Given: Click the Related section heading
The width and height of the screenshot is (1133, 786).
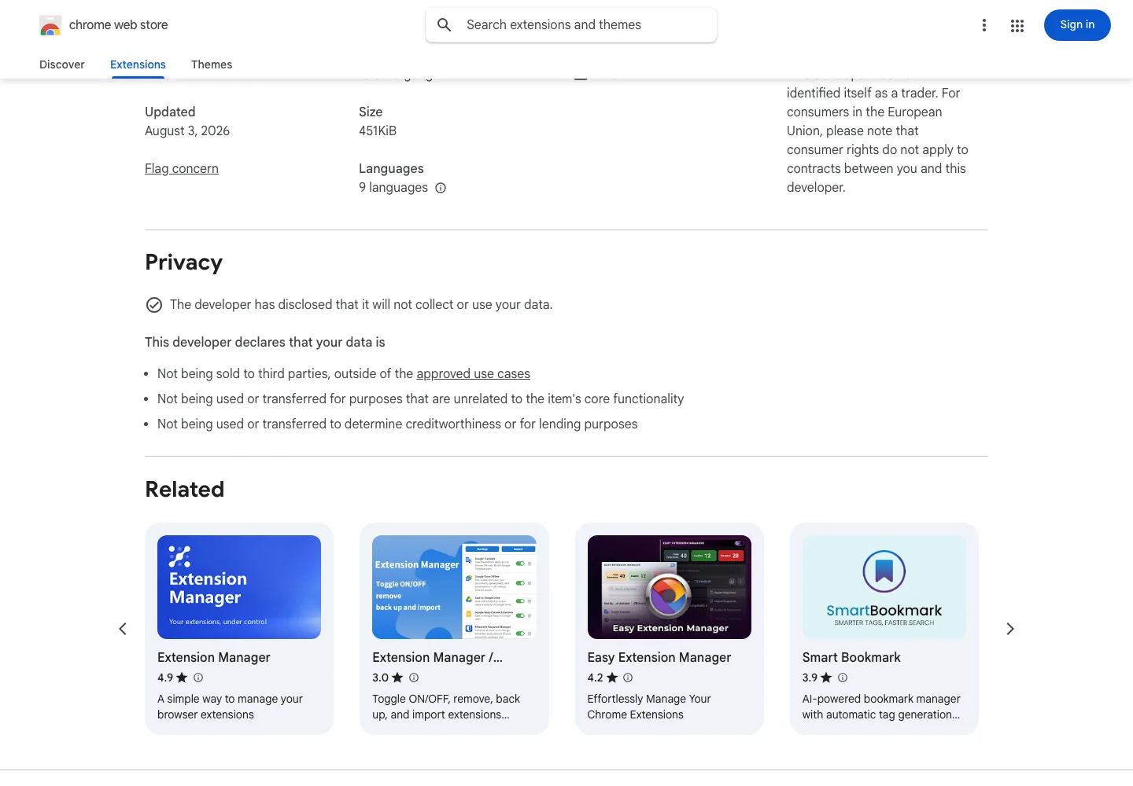Looking at the screenshot, I should point(185,490).
